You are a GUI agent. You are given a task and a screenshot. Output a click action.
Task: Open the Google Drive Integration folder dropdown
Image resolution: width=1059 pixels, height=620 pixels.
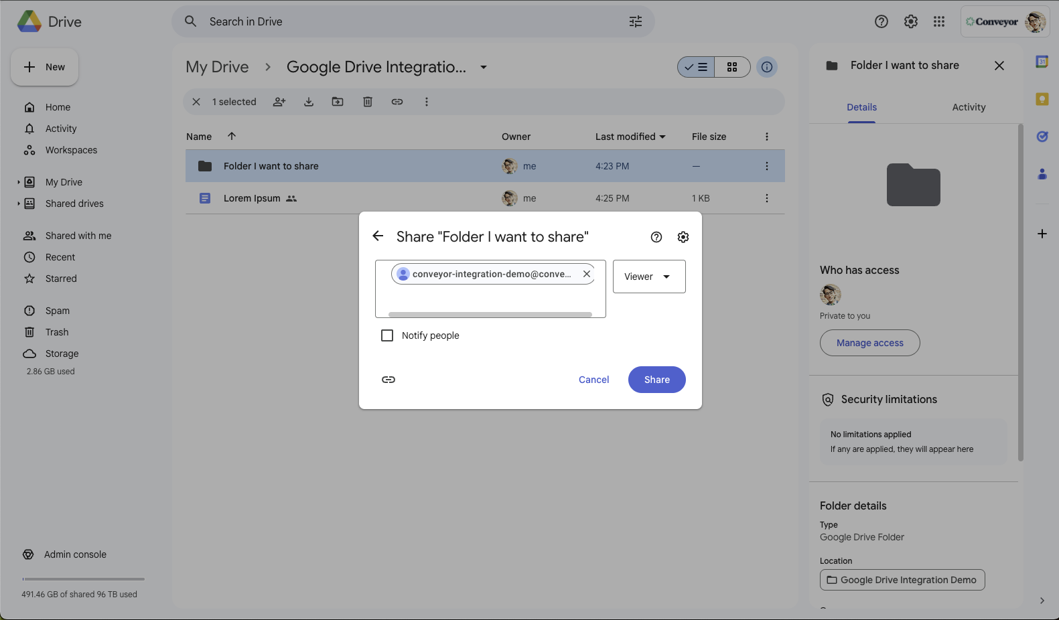coord(484,67)
